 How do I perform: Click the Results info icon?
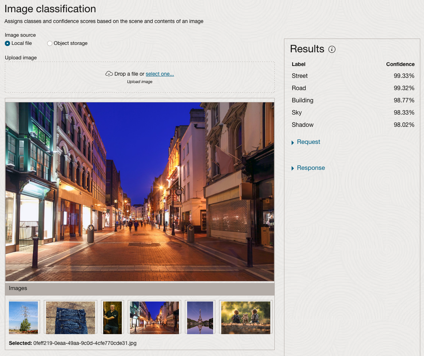(x=332, y=49)
